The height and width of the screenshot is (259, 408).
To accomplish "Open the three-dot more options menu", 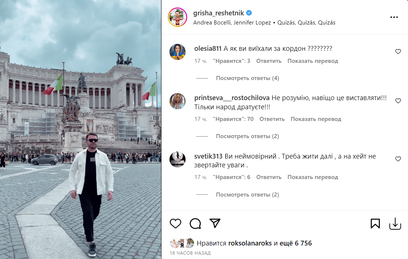I will pos(394,17).
